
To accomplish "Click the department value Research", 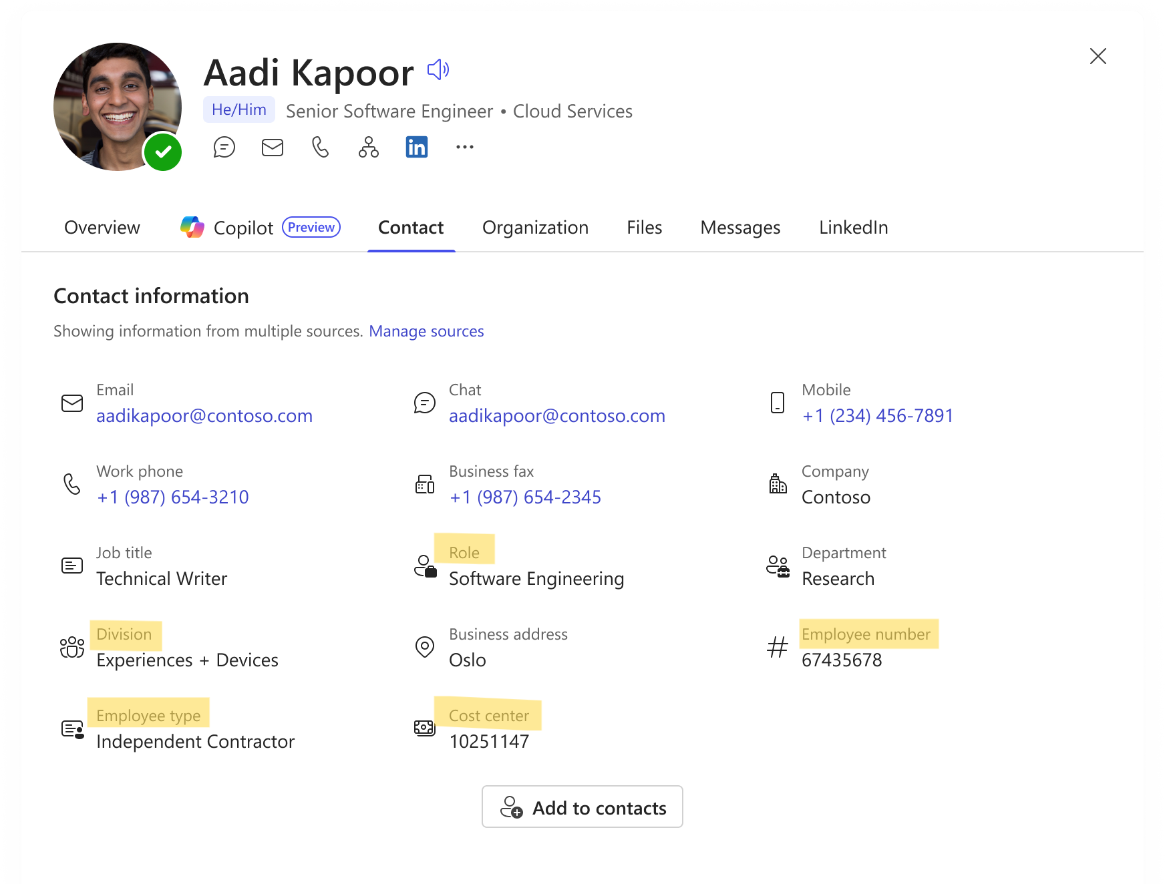I will 838,579.
